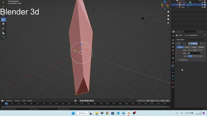Switch deform mode to Bend
207x116 pixels.
coord(187,47)
